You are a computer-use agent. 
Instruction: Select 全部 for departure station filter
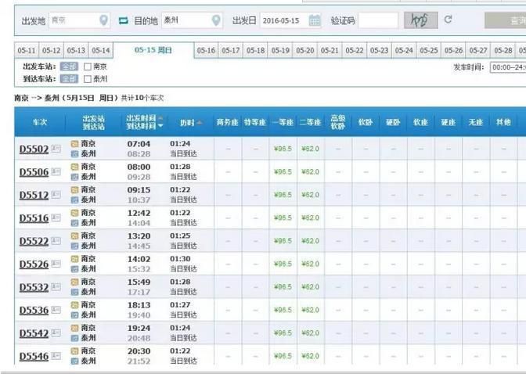(69, 67)
